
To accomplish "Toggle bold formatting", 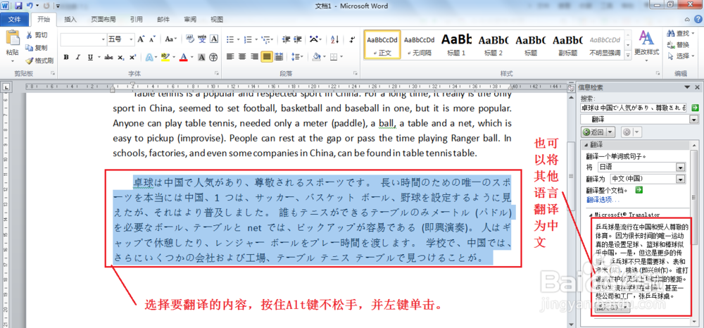I will click(x=66, y=58).
